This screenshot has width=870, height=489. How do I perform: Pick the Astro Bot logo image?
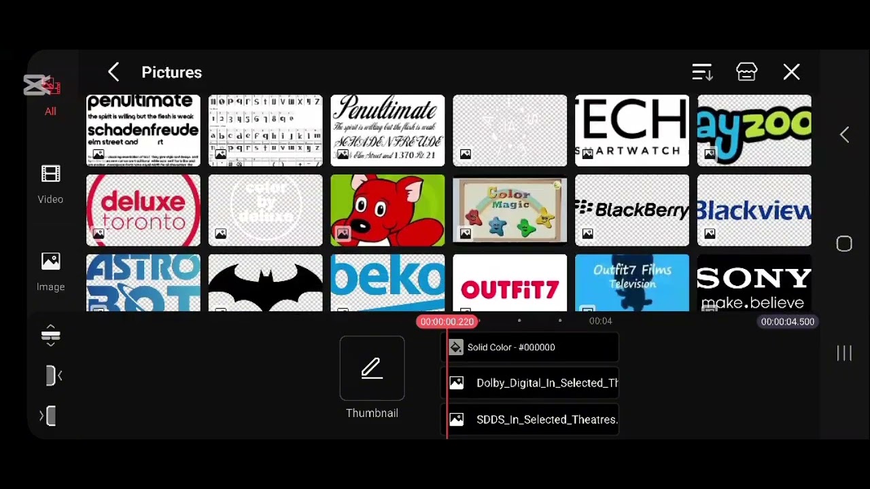143,283
